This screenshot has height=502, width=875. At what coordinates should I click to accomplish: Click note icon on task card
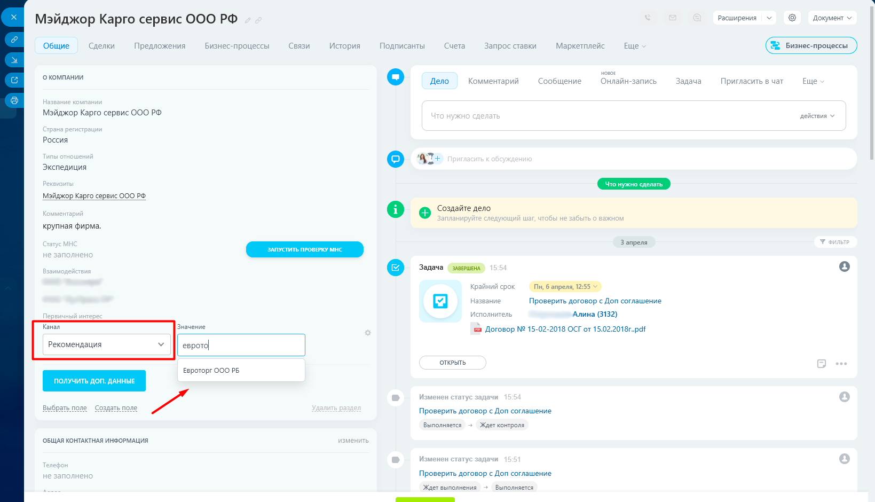pyautogui.click(x=822, y=364)
